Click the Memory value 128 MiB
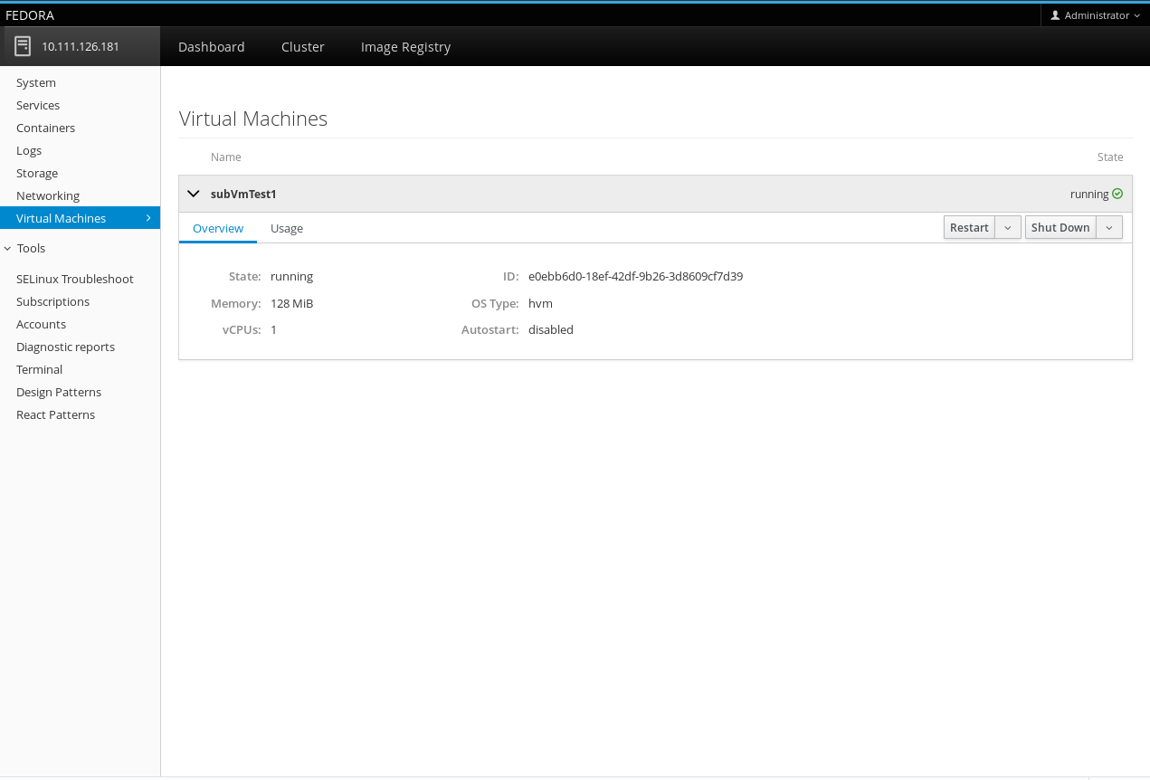This screenshot has width=1150, height=780. pos(291,303)
